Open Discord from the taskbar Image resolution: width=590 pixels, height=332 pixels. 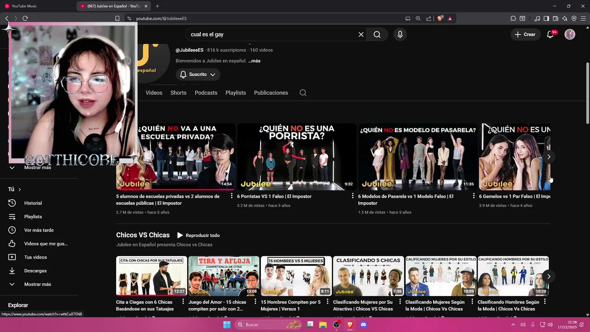pyautogui.click(x=363, y=325)
